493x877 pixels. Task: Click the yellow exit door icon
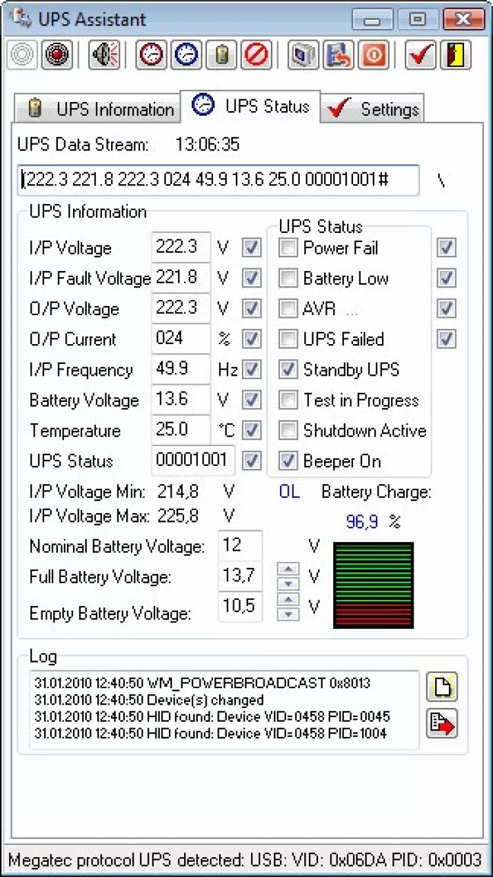[x=455, y=55]
